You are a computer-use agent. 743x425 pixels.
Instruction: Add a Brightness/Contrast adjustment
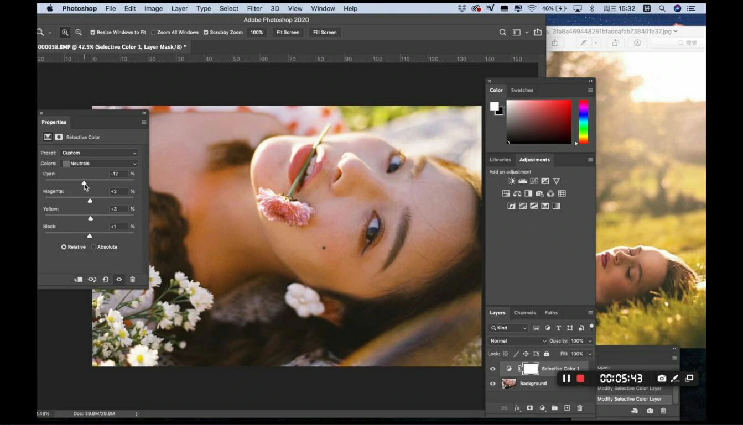[512, 181]
